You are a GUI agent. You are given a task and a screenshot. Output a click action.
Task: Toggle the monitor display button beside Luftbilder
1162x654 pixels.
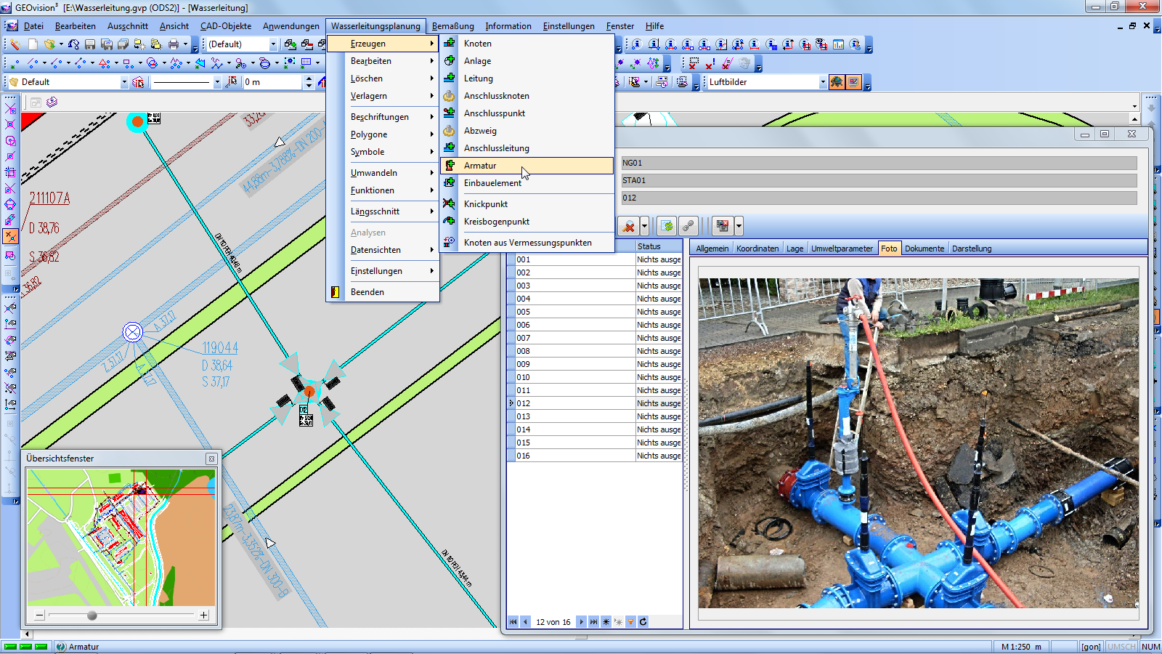853,82
